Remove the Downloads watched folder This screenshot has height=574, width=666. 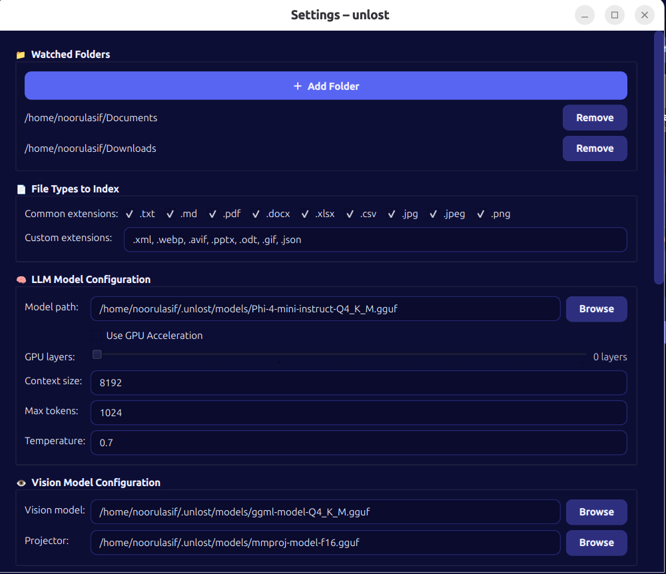(595, 148)
